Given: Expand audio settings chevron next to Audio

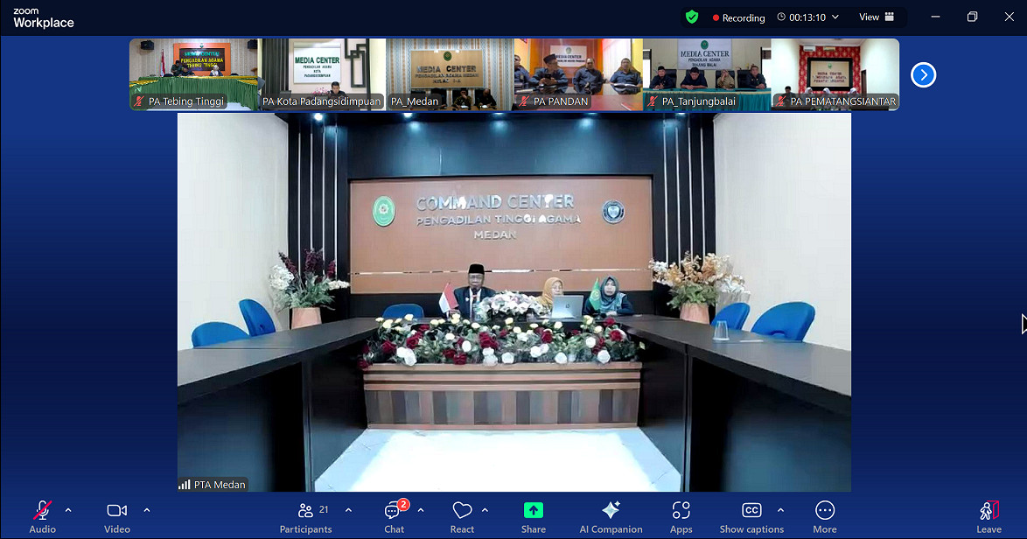Looking at the screenshot, I should coord(68,510).
